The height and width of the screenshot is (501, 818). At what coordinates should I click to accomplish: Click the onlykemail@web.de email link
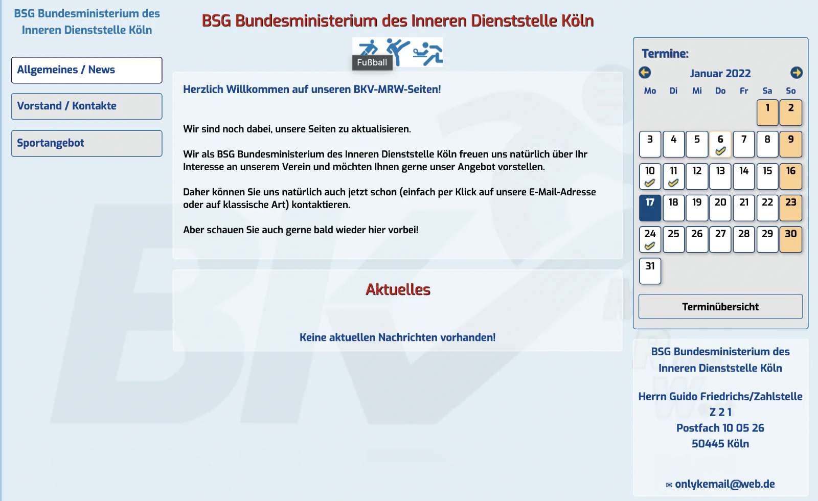(725, 484)
